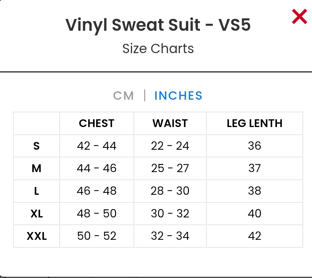Click leg length value 42
The width and height of the screenshot is (312, 278).
tap(254, 236)
